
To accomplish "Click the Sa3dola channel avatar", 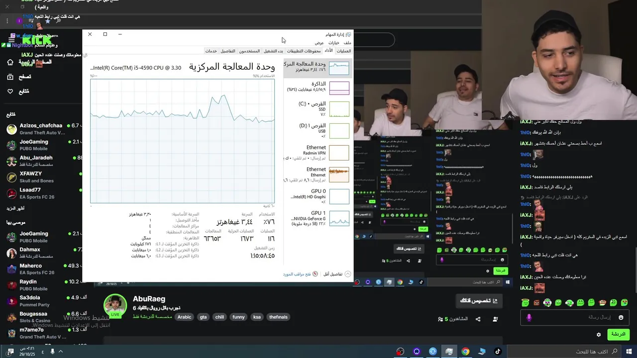I will 11,301.
